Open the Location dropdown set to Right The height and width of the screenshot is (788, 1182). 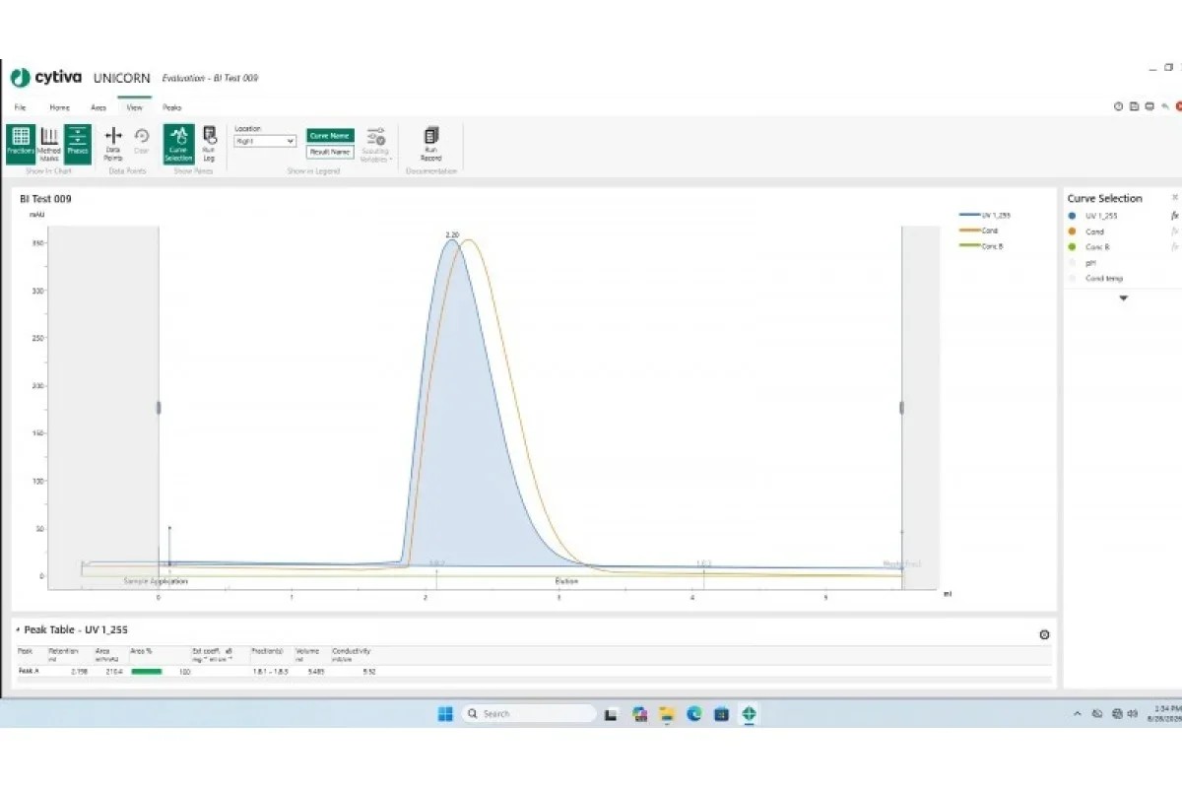[x=265, y=141]
